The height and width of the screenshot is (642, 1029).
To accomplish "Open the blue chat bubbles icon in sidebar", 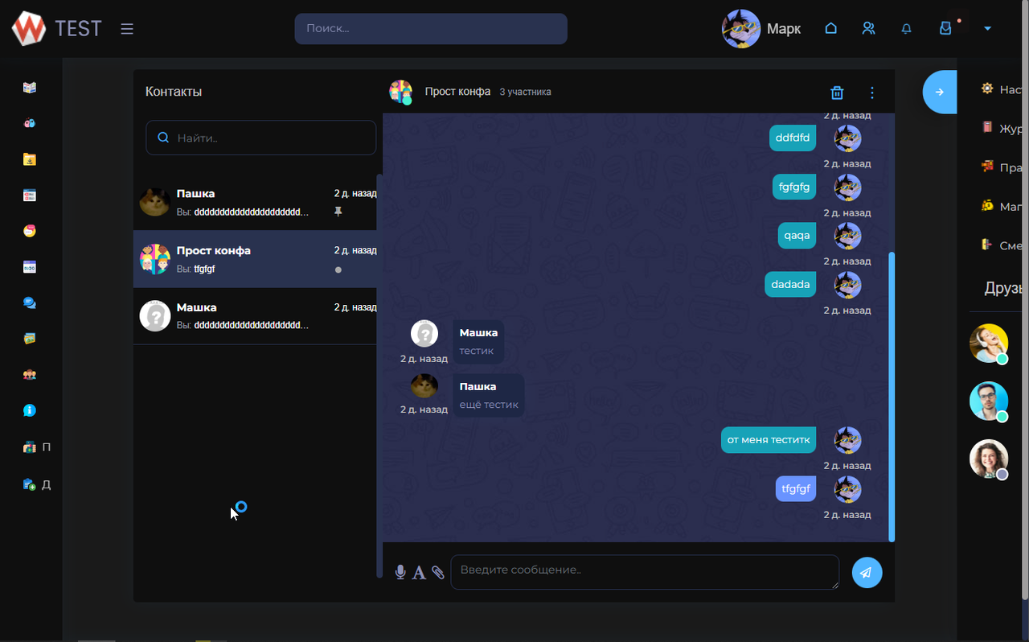I will click(x=30, y=303).
